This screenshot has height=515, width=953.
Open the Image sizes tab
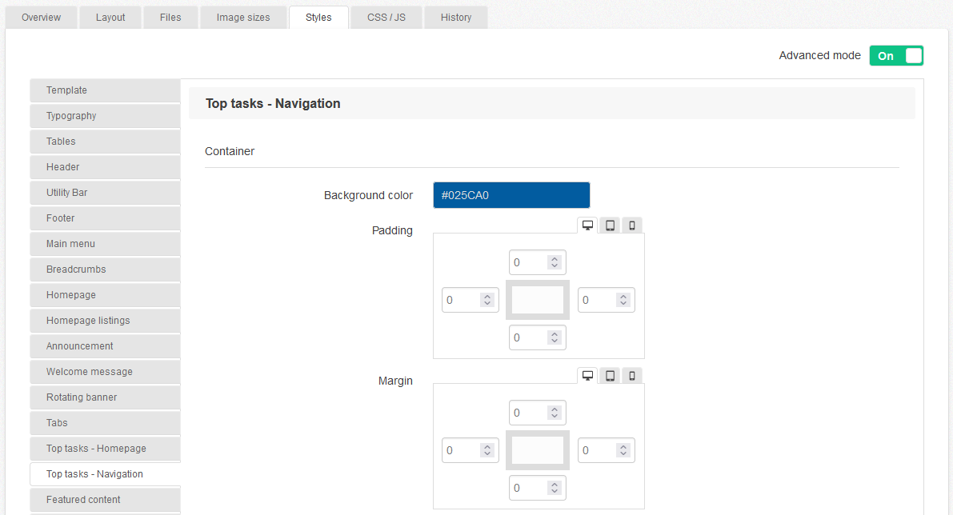point(243,17)
